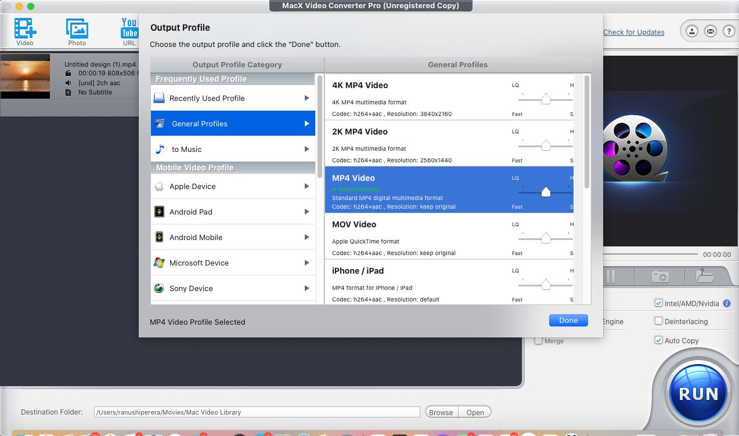Adjust the 2K MP4 Video quality slider
The width and height of the screenshot is (739, 436).
point(546,146)
